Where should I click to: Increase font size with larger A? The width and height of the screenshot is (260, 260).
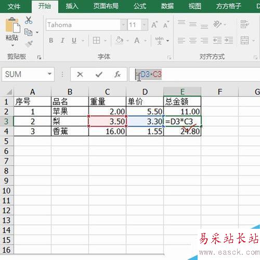154,25
